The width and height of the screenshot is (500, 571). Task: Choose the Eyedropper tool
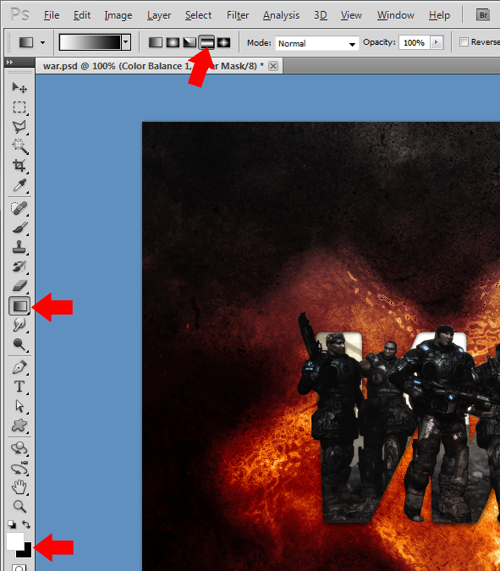(19, 185)
